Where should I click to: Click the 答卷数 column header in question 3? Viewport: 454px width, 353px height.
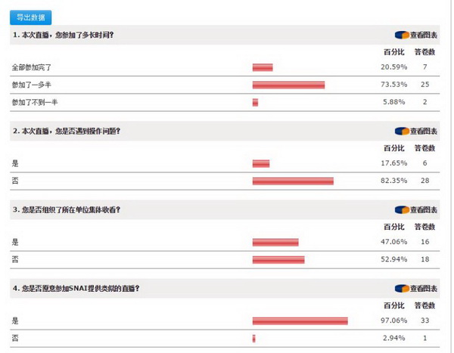(425, 227)
